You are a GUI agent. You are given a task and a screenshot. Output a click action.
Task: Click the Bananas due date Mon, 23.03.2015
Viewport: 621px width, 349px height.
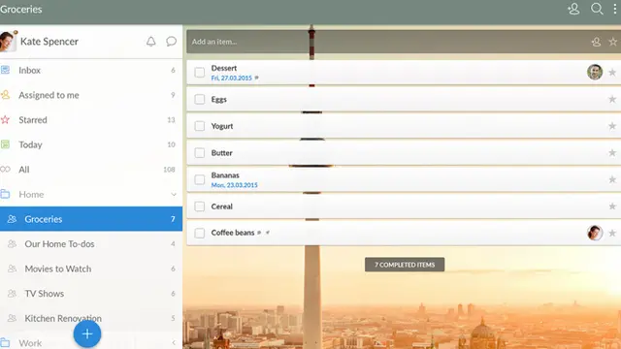coord(234,185)
